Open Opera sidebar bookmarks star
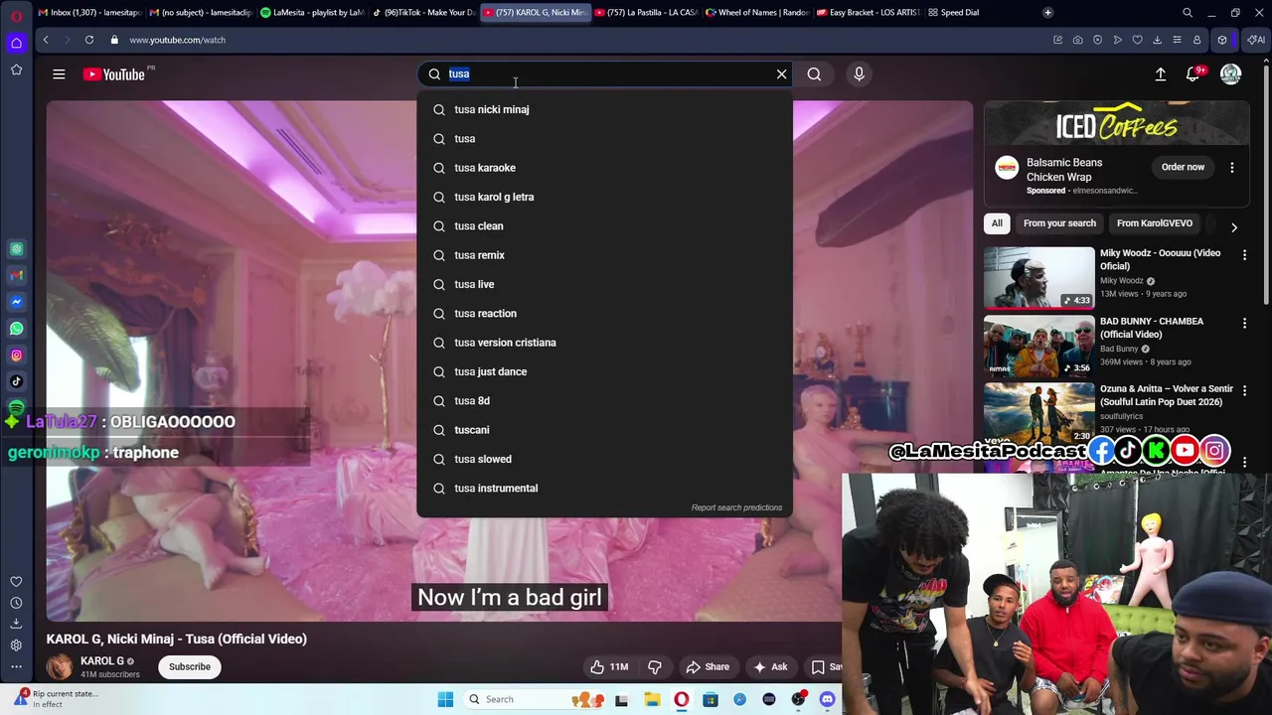Image resolution: width=1272 pixels, height=715 pixels. click(16, 70)
